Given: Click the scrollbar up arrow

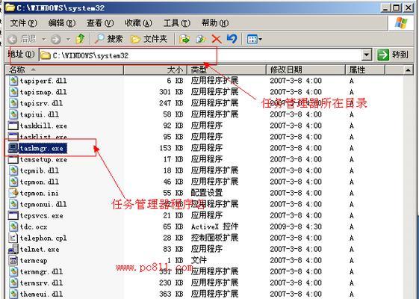Looking at the screenshot, I should [x=408, y=70].
